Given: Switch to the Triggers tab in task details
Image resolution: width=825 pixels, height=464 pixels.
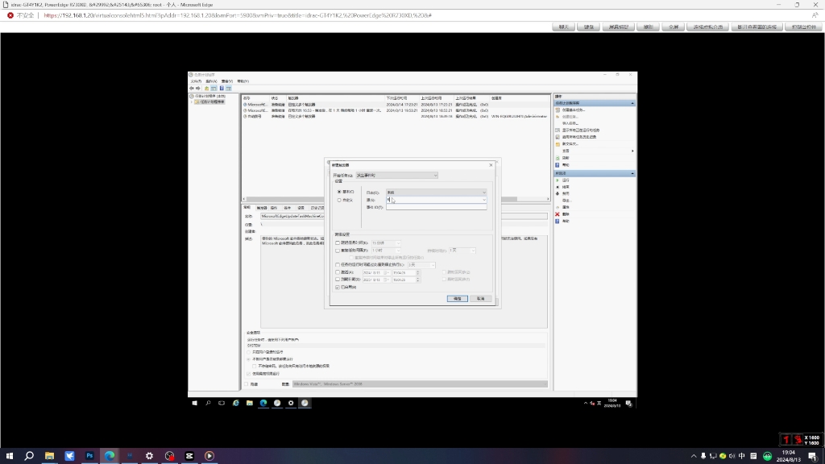Looking at the screenshot, I should 261,208.
